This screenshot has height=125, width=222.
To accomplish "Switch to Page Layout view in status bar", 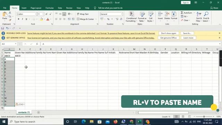I will [x=183, y=117].
